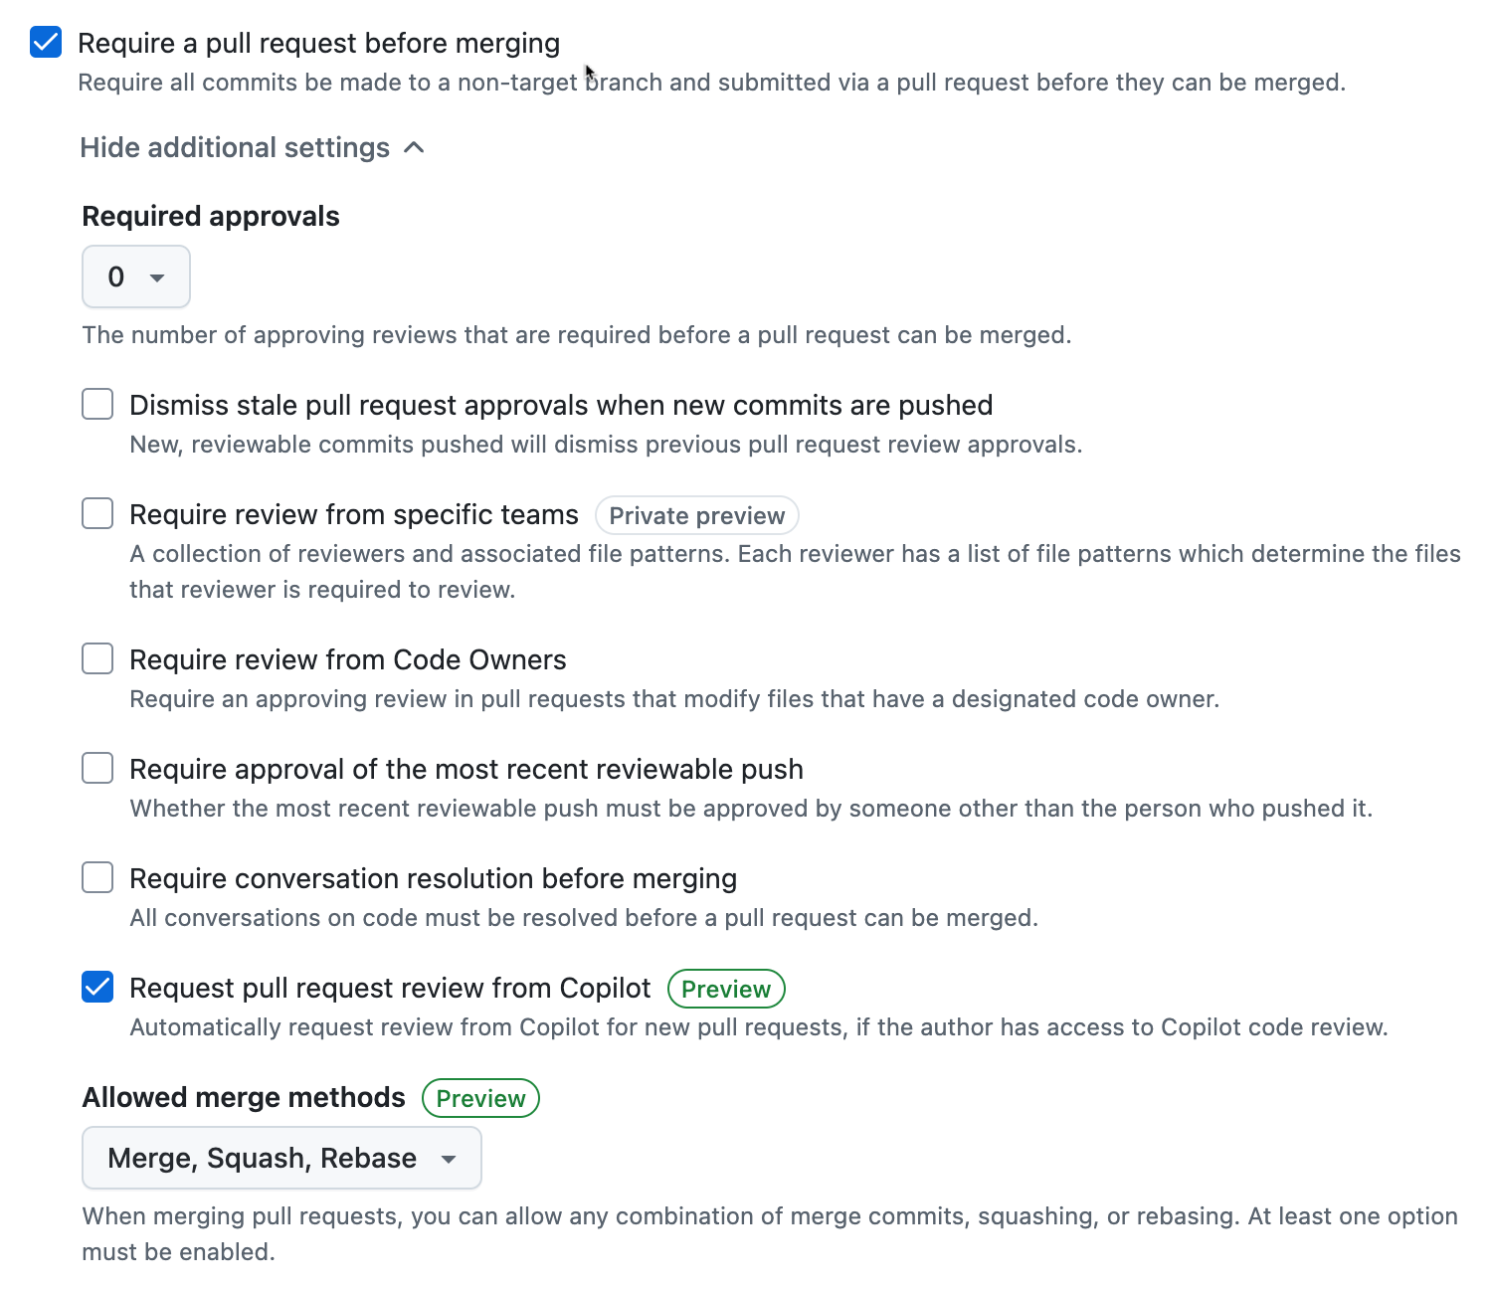Image resolution: width=1490 pixels, height=1289 pixels.
Task: Open the Allowed merge methods dropdown
Action: click(281, 1158)
